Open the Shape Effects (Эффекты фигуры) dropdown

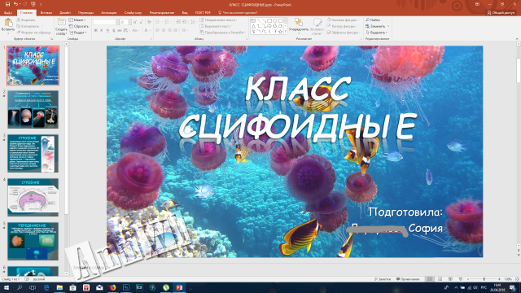[x=344, y=33]
